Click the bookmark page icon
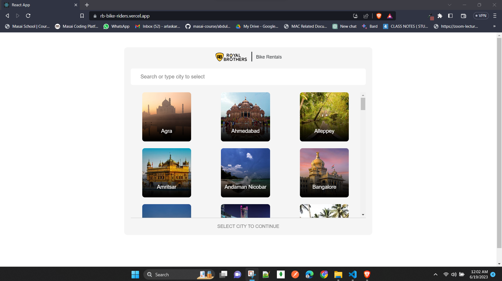The image size is (502, 281). pyautogui.click(x=82, y=16)
